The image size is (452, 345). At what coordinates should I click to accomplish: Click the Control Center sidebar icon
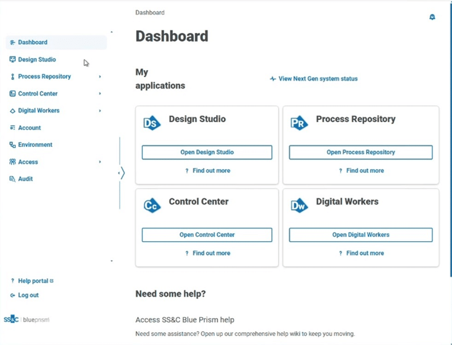[12, 94]
